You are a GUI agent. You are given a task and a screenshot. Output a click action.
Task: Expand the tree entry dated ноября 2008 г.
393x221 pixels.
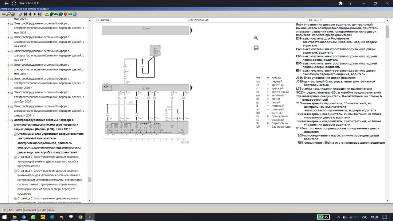tap(8, 79)
